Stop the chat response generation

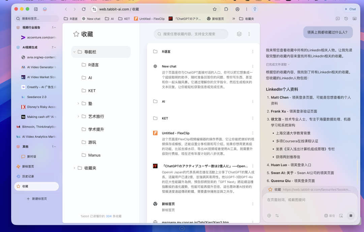[x=351, y=216]
